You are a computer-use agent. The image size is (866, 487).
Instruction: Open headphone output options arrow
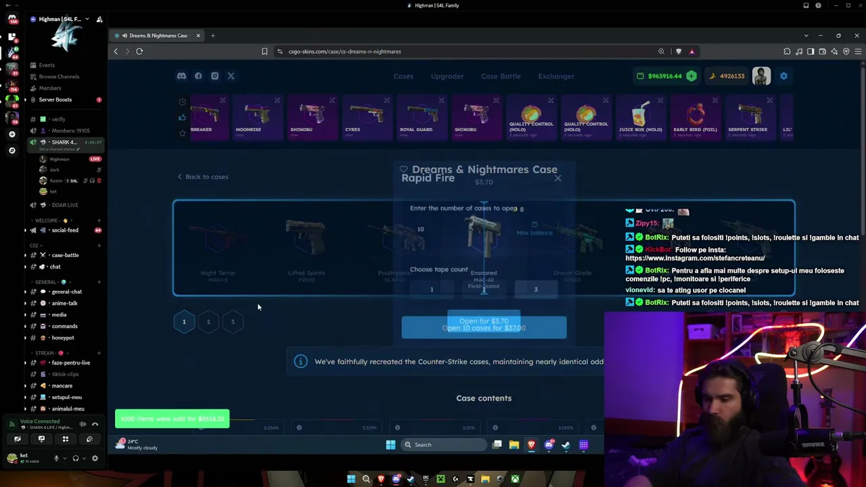(x=84, y=458)
